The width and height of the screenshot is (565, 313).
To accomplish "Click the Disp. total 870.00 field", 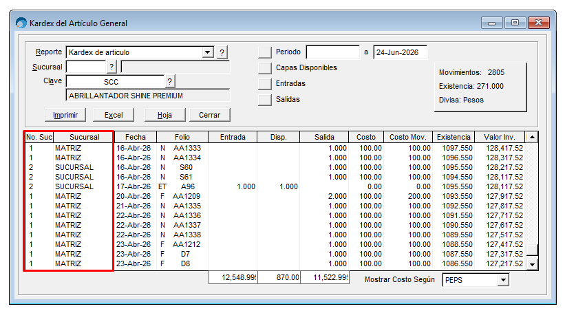I will pyautogui.click(x=279, y=278).
